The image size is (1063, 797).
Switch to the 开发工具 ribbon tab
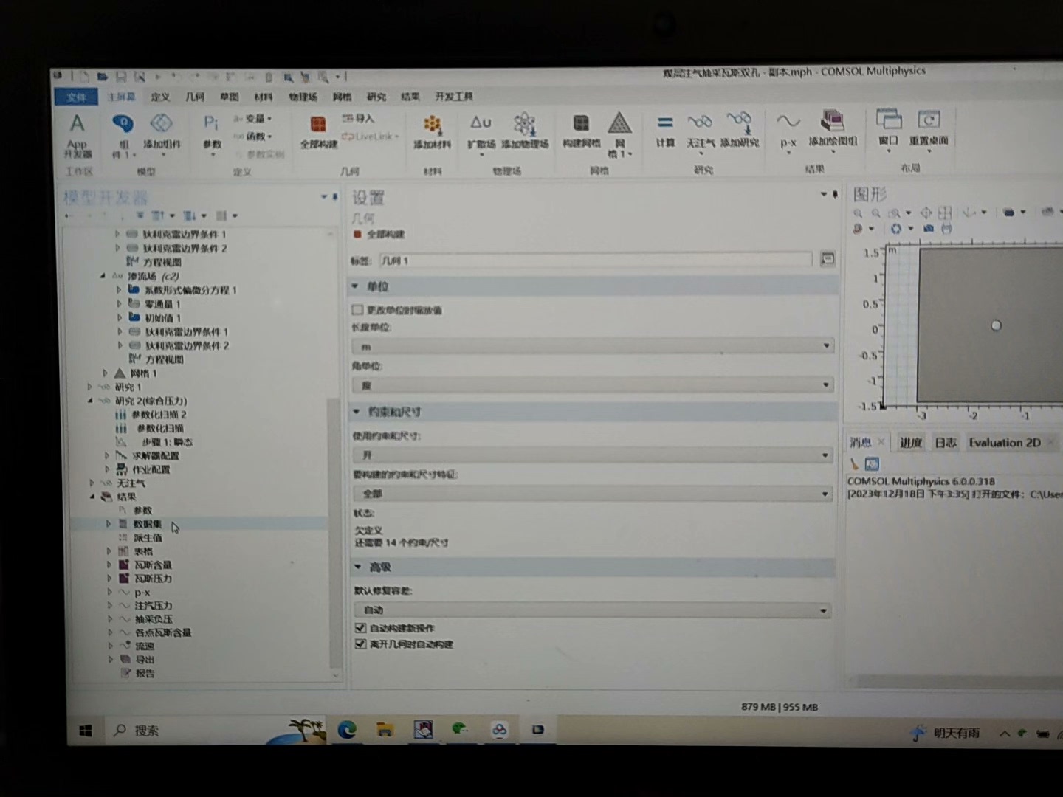point(453,97)
